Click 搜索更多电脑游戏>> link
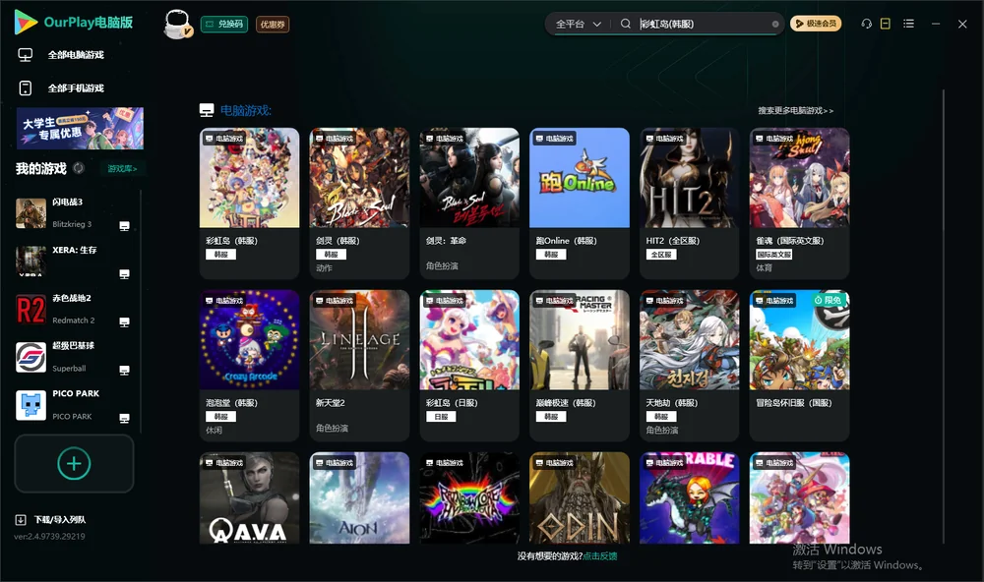Image resolution: width=984 pixels, height=582 pixels. tap(795, 111)
